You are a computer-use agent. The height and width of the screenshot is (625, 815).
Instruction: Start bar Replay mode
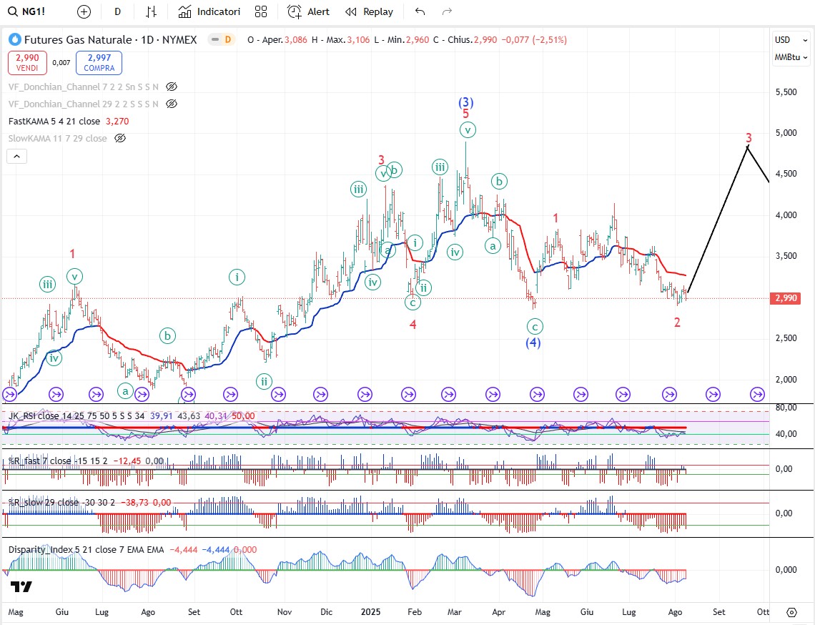point(369,11)
